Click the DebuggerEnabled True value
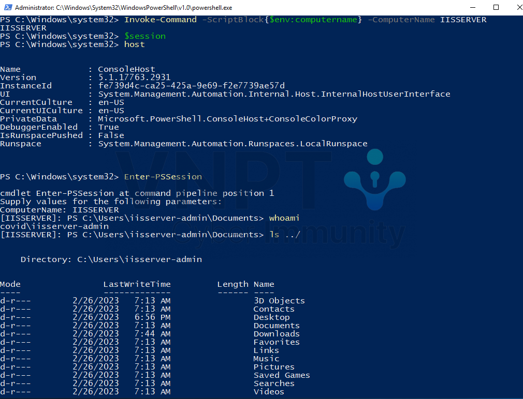The width and height of the screenshot is (523, 399). [x=108, y=127]
